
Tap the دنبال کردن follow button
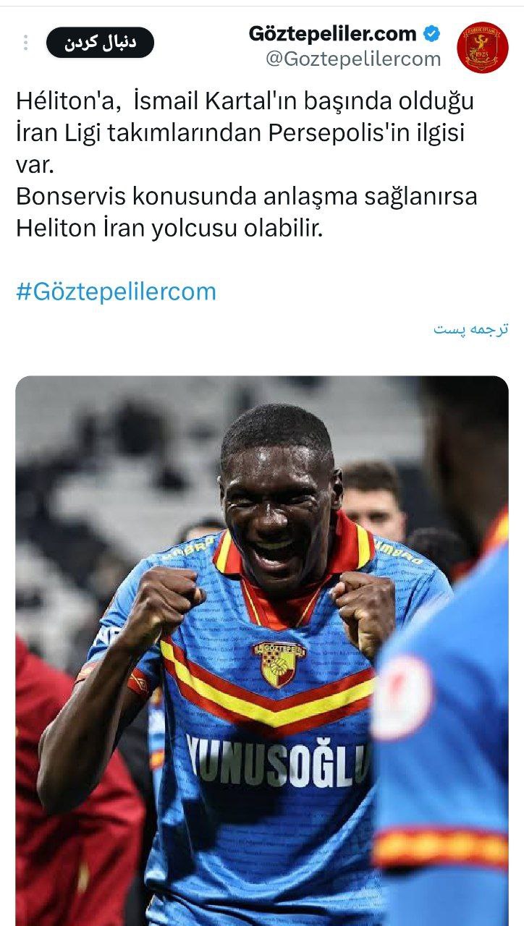[x=101, y=43]
